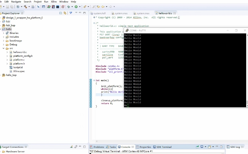This screenshot has height=154, width=248.
Task: Select the fsbl_bsp project
Action: 10,25
